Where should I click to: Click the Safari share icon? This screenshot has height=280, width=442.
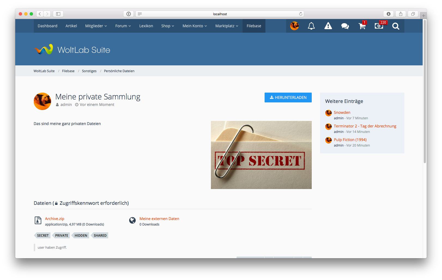pos(401,14)
